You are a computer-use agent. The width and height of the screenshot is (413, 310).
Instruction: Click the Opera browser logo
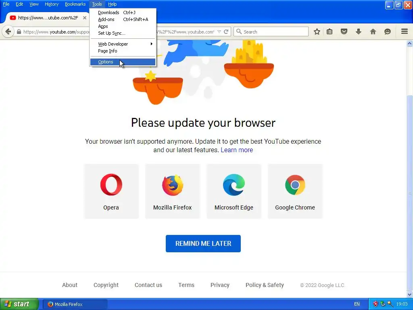click(x=111, y=184)
